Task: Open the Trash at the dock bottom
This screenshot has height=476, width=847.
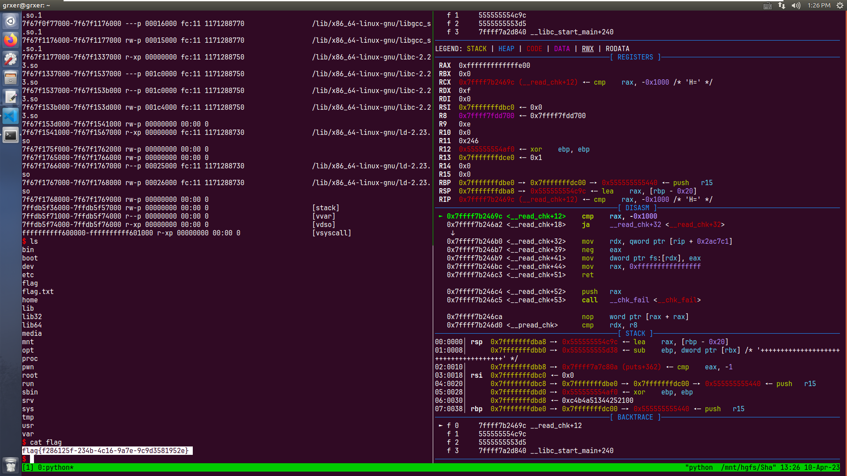Action: click(11, 465)
